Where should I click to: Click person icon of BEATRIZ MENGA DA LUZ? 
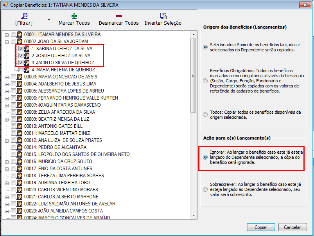coord(19,119)
